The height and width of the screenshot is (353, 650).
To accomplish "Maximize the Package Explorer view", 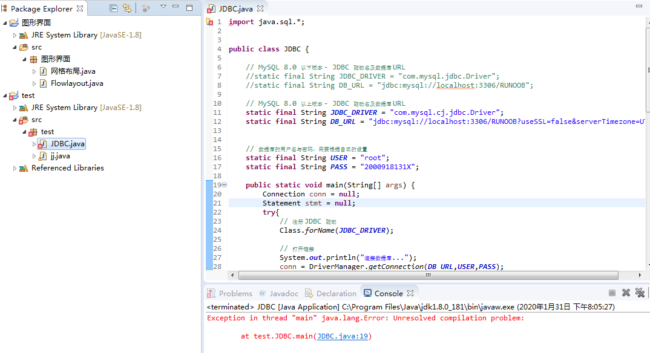I will (189, 7).
